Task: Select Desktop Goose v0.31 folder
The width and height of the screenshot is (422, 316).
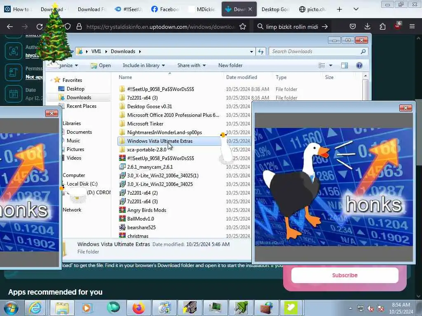Action: coord(149,107)
